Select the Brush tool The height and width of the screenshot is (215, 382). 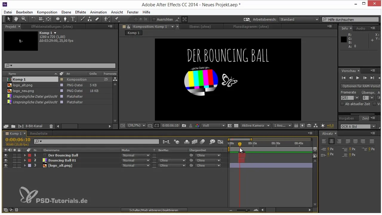coord(83,19)
